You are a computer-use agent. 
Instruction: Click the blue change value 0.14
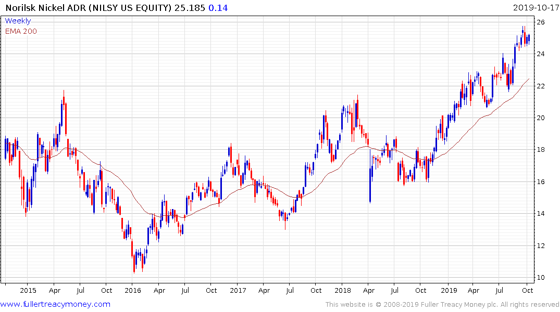218,8
